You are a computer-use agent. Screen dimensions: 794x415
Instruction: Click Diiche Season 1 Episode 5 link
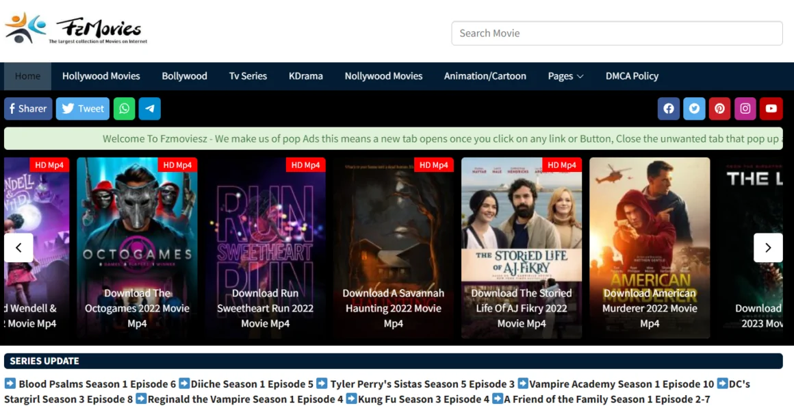click(252, 384)
